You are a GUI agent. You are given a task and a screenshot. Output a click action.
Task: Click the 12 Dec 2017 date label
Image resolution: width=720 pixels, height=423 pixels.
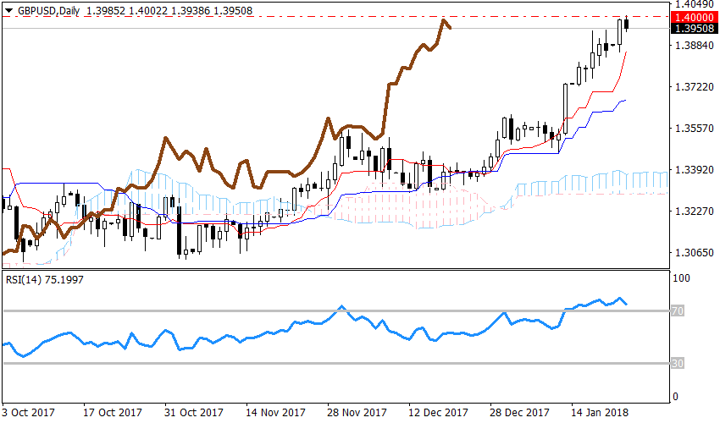[x=438, y=413]
